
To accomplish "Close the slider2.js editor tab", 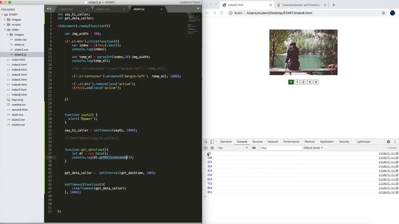I will [x=161, y=9].
